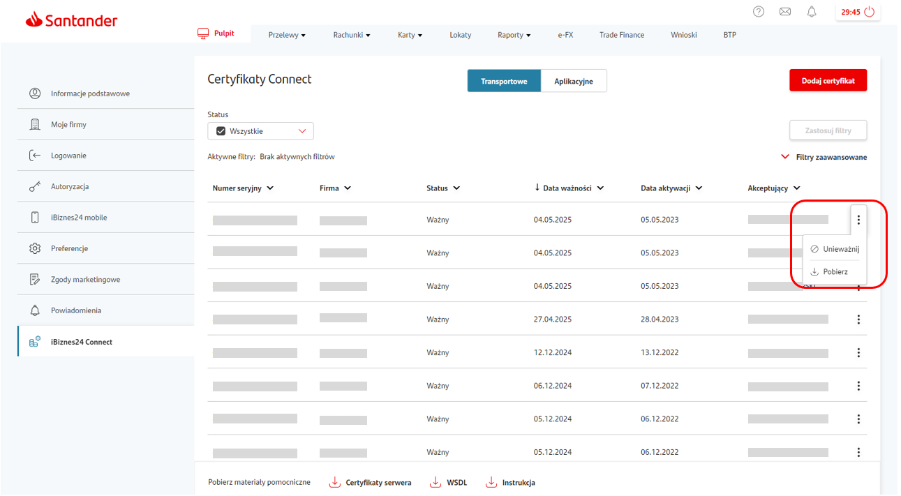
Task: Open the Karty menu
Action: 410,35
